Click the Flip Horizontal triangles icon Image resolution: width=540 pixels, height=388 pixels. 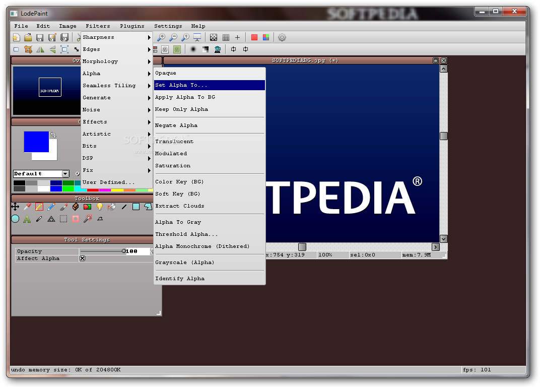(x=40, y=49)
